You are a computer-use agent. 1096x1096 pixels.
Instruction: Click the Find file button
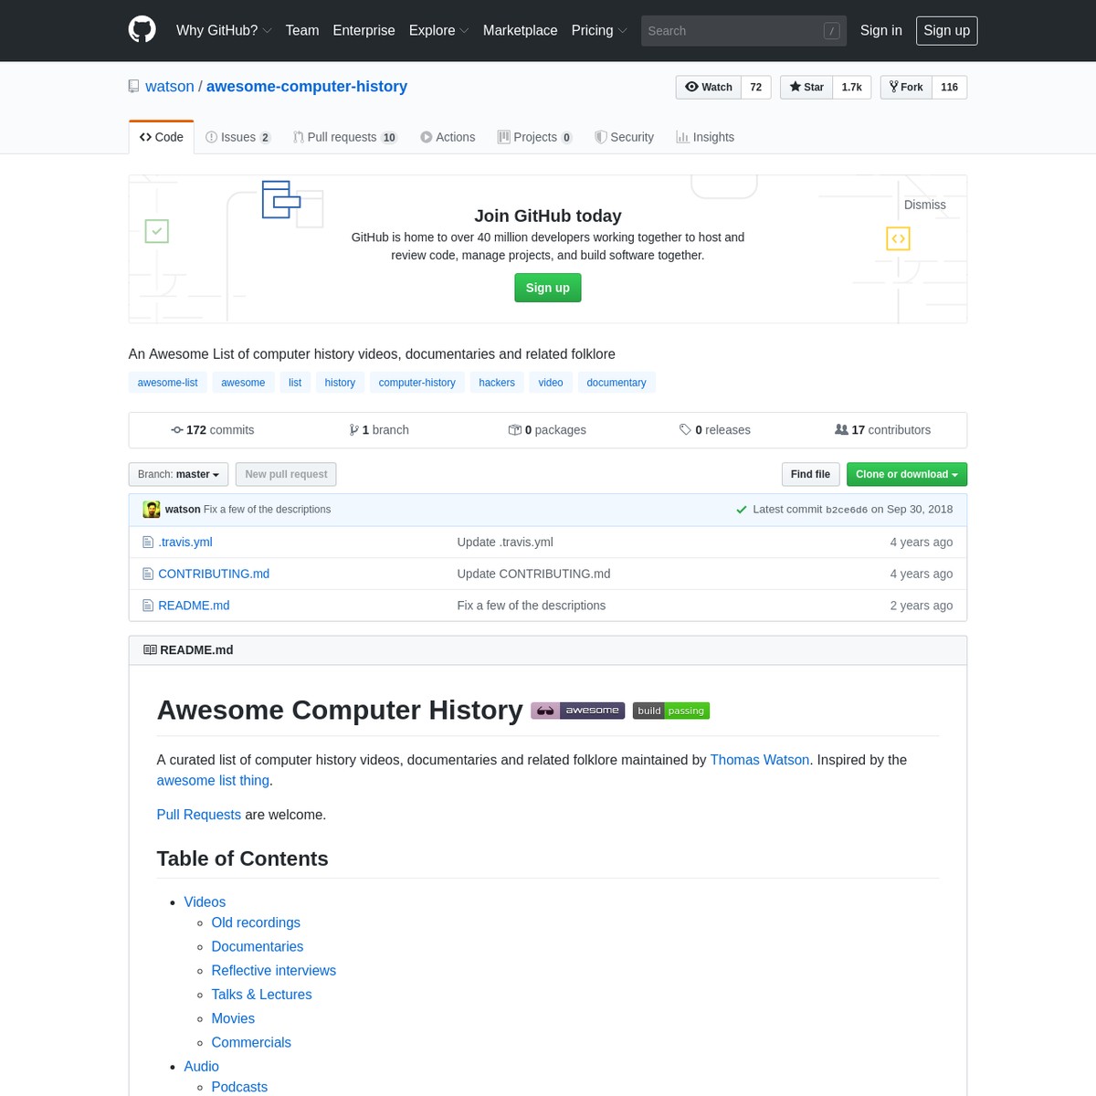[x=810, y=475]
